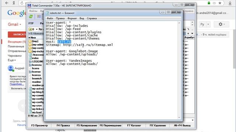Click Disallow: /wp-content/plugins line
Viewport: 236px width, 132px height.
(x=74, y=32)
